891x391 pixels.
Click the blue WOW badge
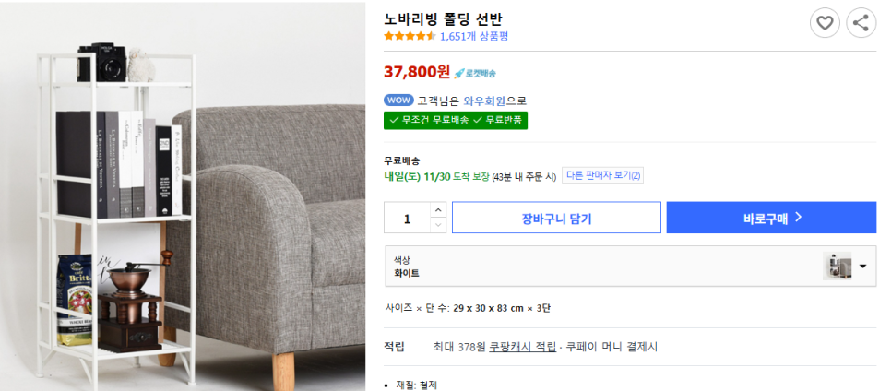[x=398, y=101]
